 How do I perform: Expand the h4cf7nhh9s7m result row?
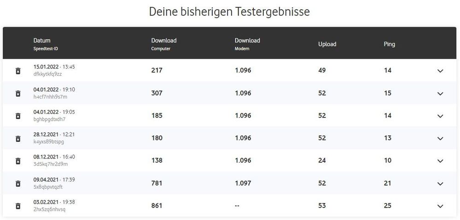click(440, 93)
